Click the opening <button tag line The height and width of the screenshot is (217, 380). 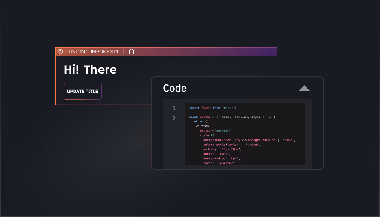coord(202,126)
